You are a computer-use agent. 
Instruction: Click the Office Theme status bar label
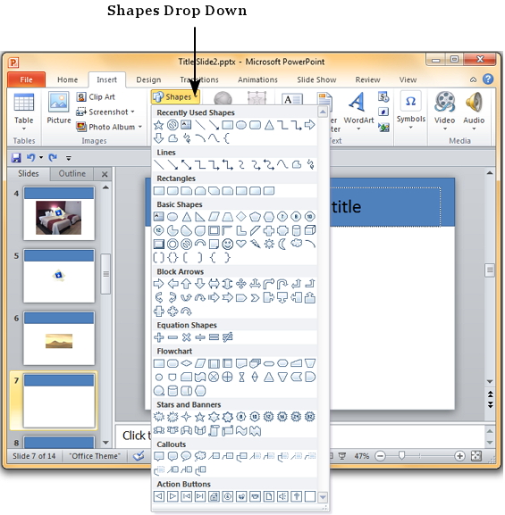pos(95,456)
